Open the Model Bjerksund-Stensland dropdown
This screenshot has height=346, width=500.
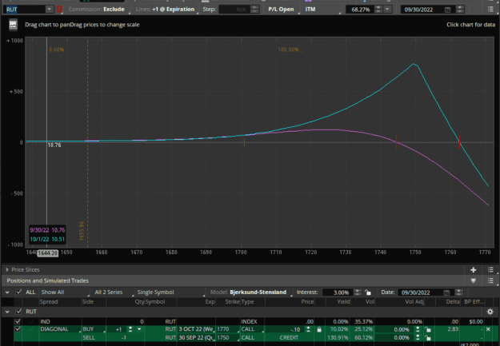pyautogui.click(x=250, y=292)
